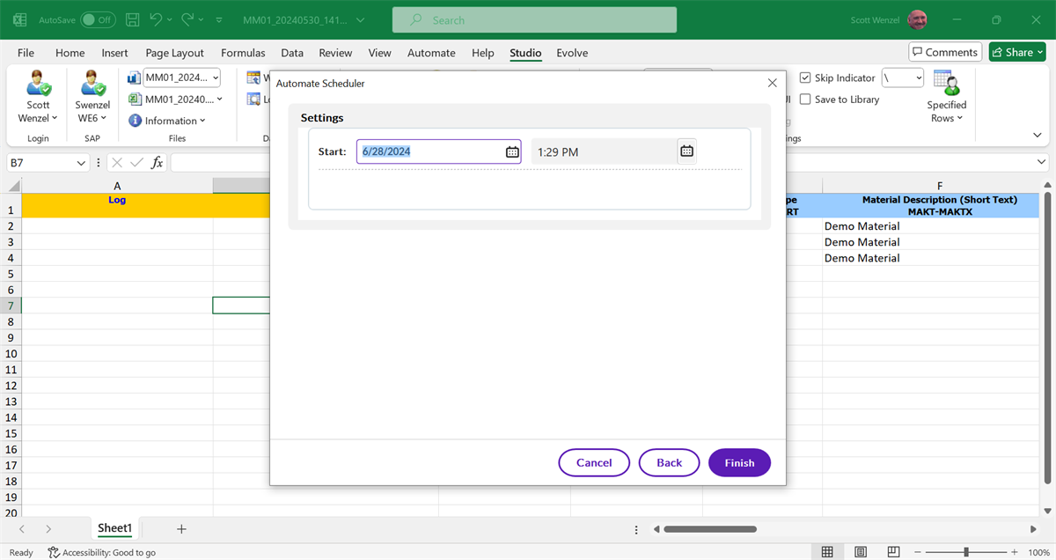The image size is (1056, 560).
Task: Expand the Undo history dropdown arrow
Action: click(171, 19)
